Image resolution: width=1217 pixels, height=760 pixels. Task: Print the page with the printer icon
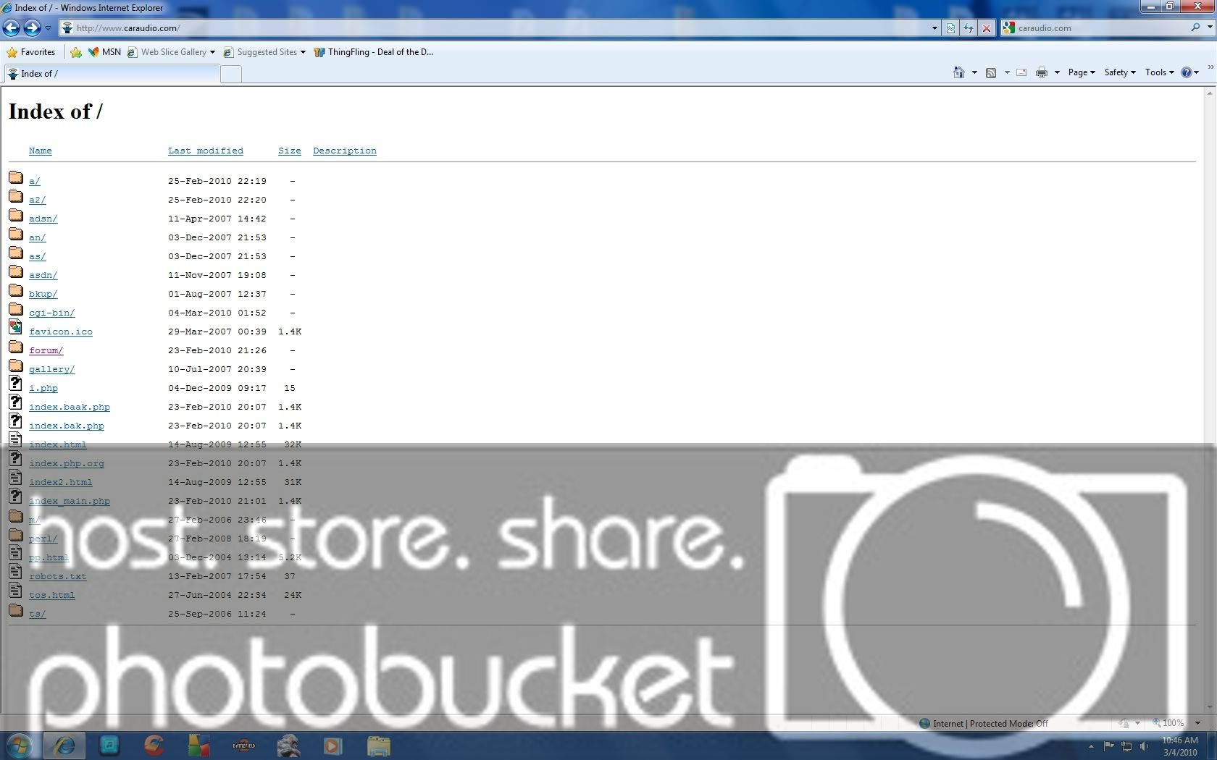coord(1042,72)
